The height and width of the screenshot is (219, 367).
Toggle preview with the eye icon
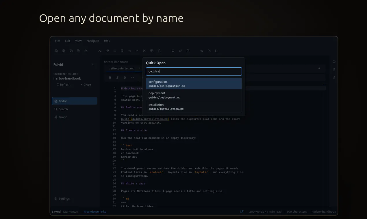point(202,51)
